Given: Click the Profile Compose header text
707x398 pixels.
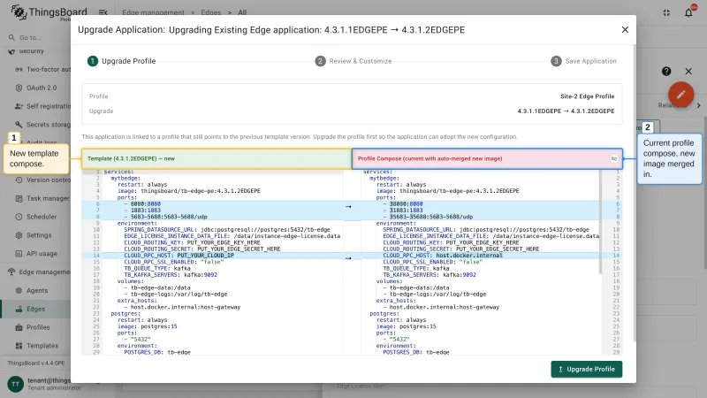Looking at the screenshot, I should pos(430,159).
